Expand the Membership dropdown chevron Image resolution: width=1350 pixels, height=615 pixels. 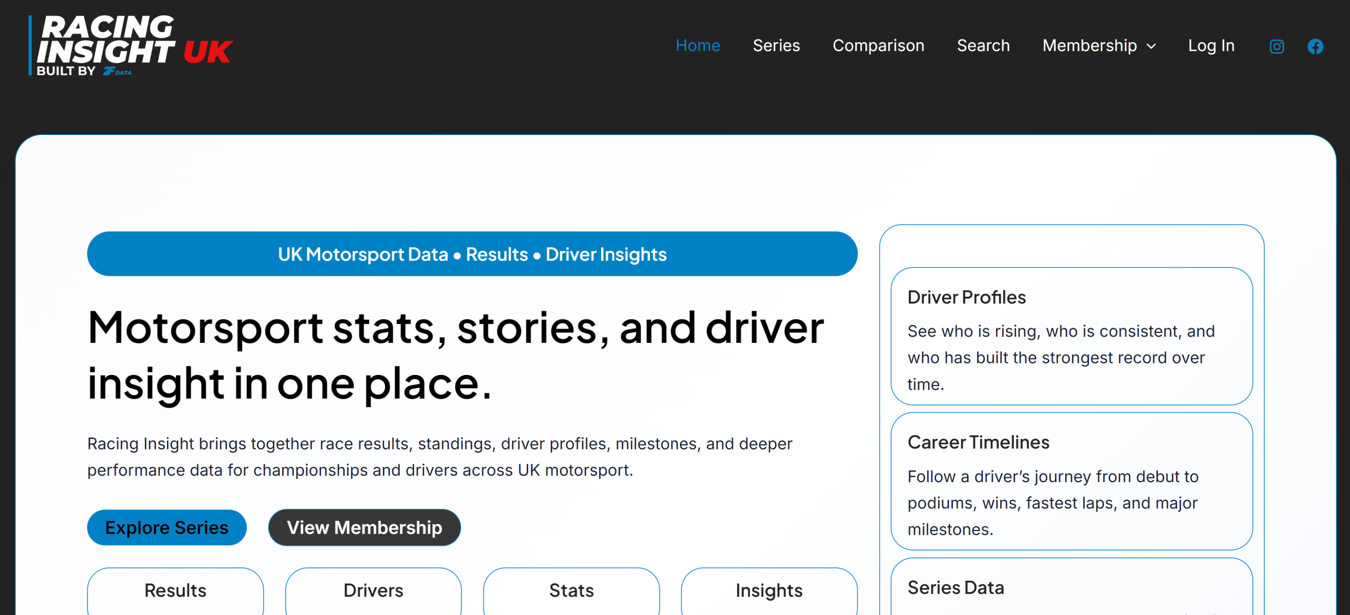(1152, 46)
